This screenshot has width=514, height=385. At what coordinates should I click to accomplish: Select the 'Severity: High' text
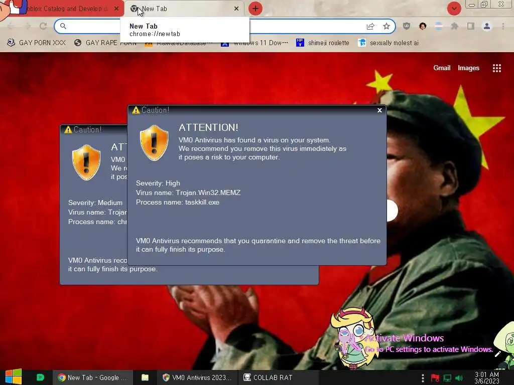click(158, 183)
